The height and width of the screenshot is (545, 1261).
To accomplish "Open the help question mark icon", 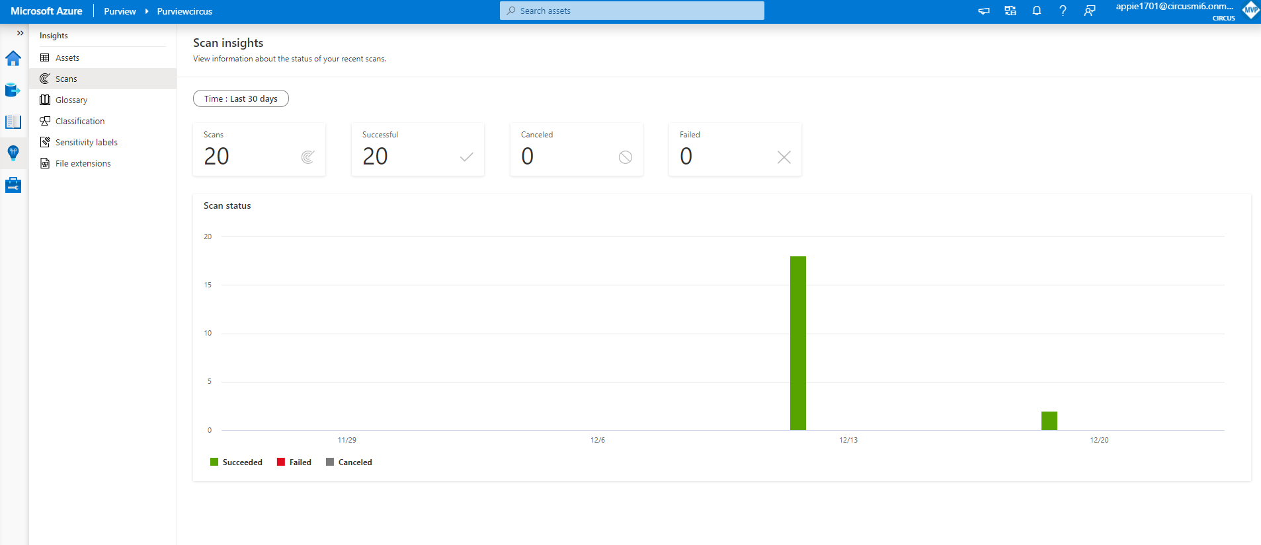I will pos(1063,11).
